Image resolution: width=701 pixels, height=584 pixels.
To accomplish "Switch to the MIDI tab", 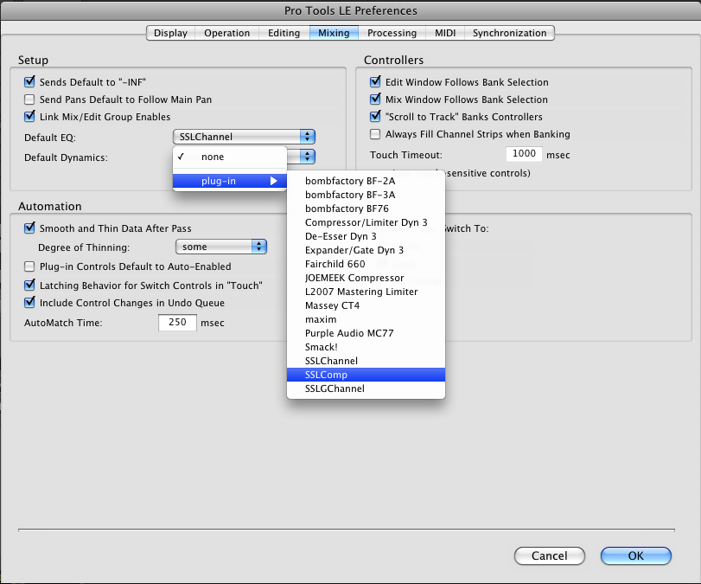I will (x=445, y=33).
